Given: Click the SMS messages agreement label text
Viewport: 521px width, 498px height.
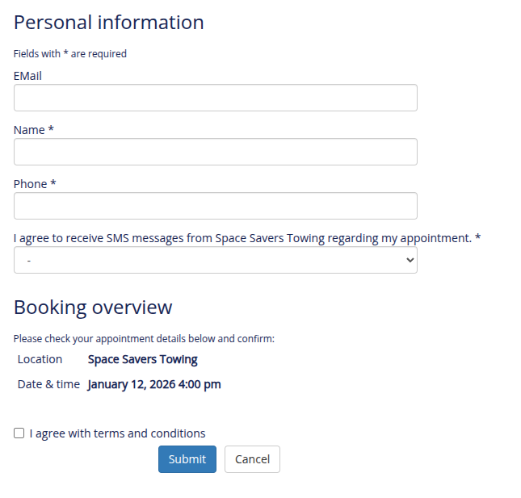Looking at the screenshot, I should pos(242,238).
